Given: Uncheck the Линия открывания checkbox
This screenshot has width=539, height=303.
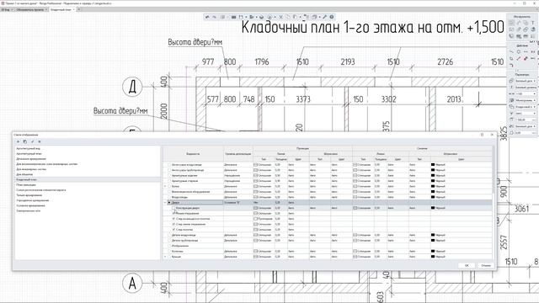Looking at the screenshot, I should tap(173, 213).
